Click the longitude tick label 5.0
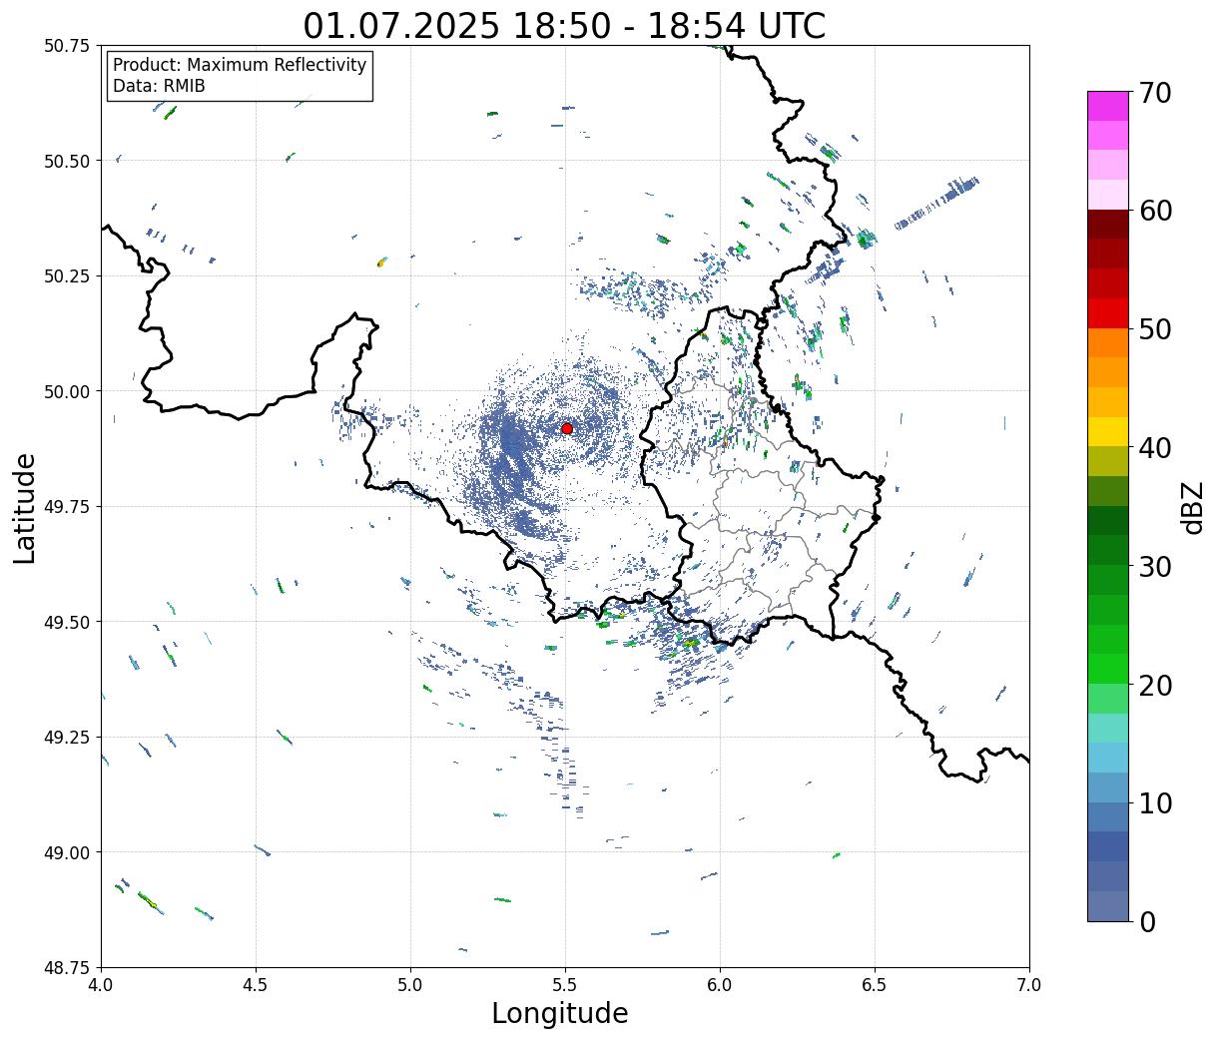The image size is (1217, 1038). coord(410,984)
